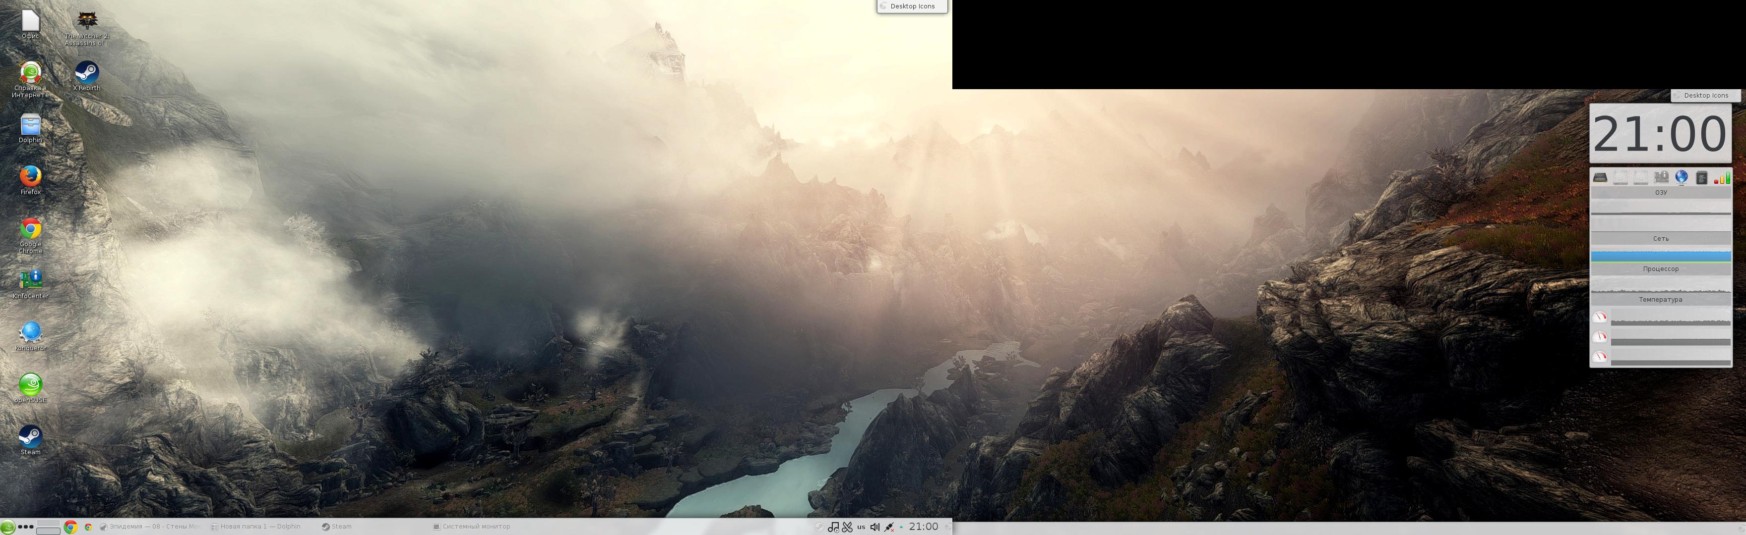The height and width of the screenshot is (535, 1746).
Task: Open KInfoCenter desktop icon
Action: (30, 280)
